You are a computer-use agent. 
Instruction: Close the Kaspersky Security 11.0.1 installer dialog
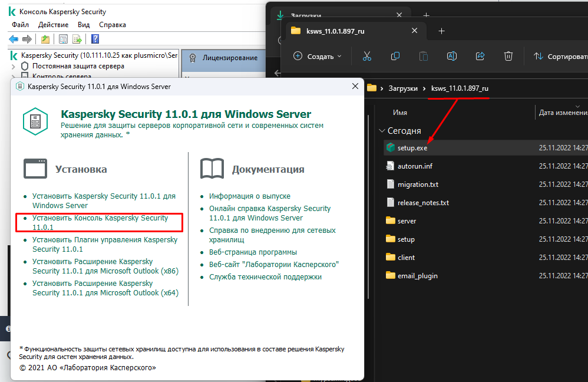pyautogui.click(x=355, y=86)
